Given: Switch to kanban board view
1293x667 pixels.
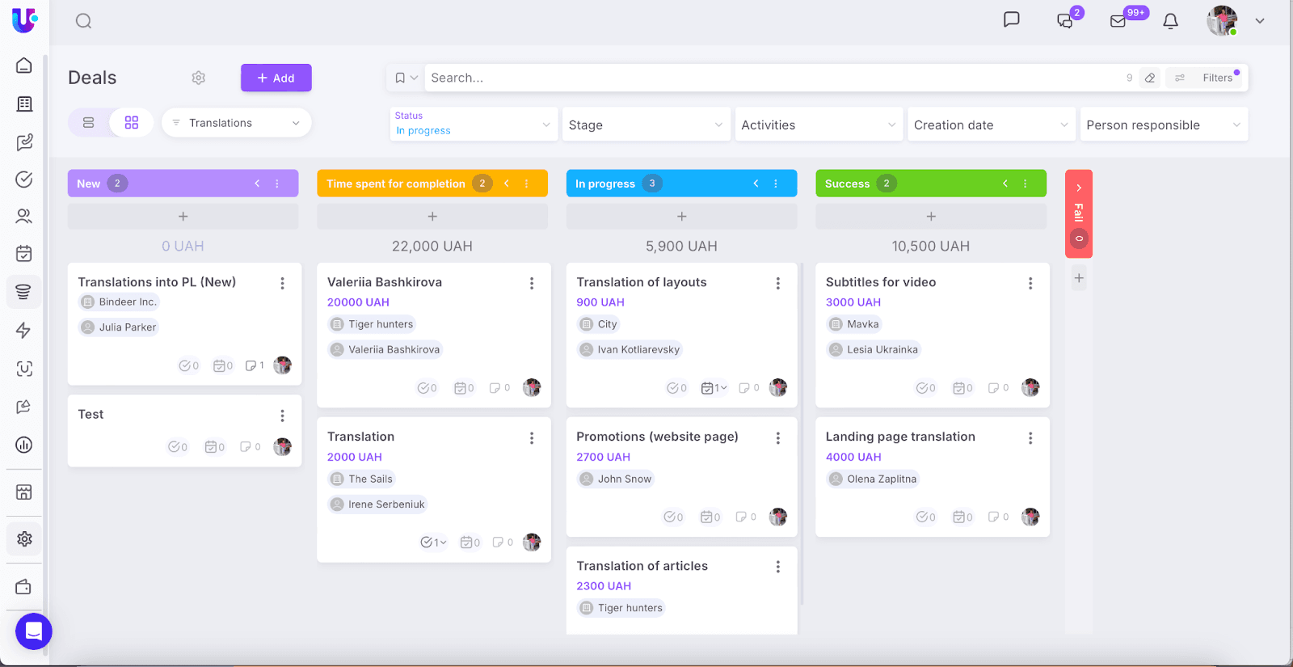Looking at the screenshot, I should (132, 123).
